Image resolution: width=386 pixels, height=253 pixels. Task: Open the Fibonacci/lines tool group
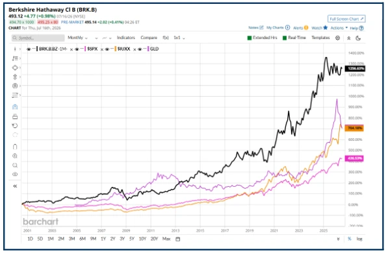(x=15, y=58)
